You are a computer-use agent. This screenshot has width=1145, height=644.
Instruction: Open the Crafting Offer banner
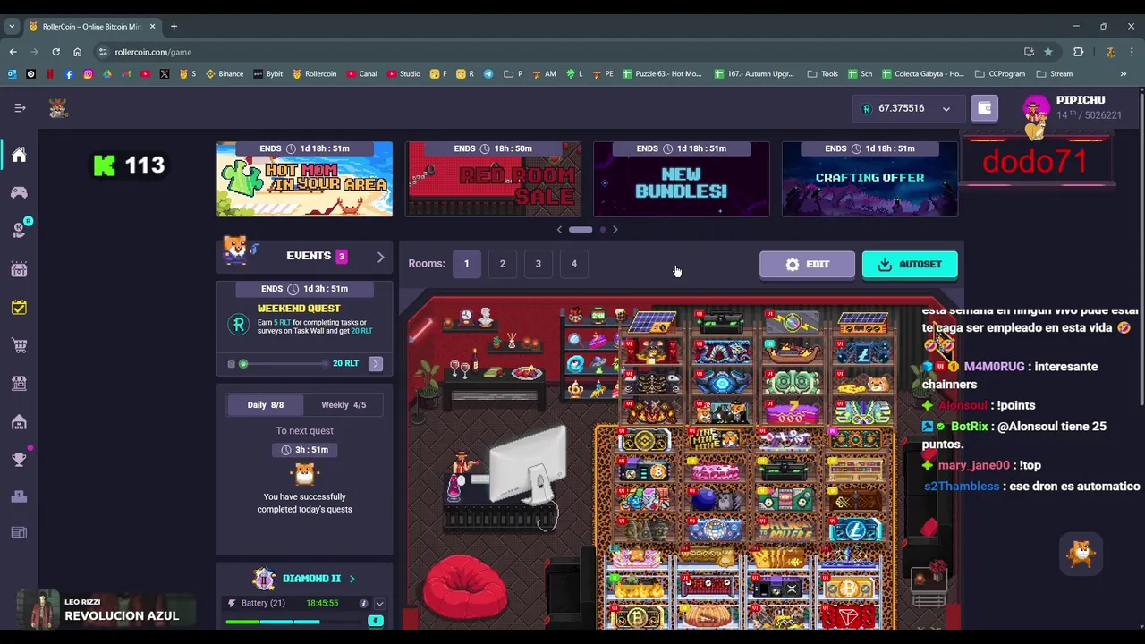[x=869, y=179]
